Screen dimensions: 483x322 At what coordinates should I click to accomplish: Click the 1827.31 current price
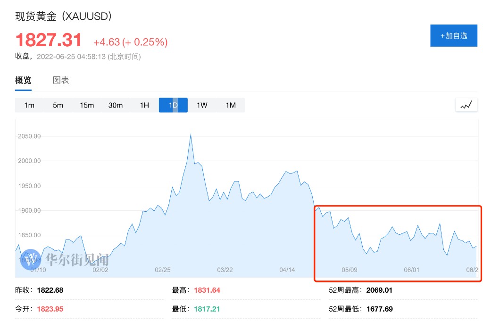[x=49, y=41]
